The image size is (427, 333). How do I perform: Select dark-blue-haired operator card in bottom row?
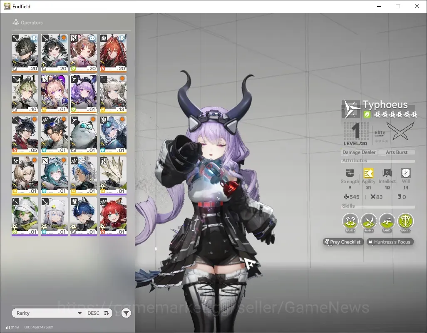point(84,216)
